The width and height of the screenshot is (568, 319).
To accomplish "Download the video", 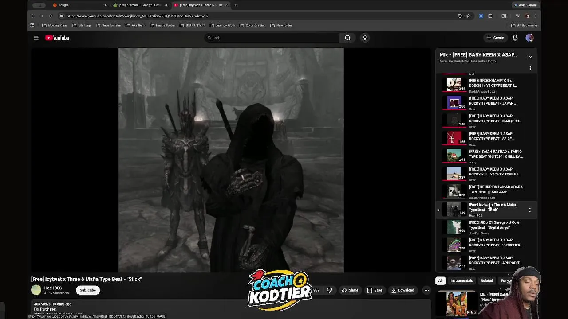I will pos(403,290).
